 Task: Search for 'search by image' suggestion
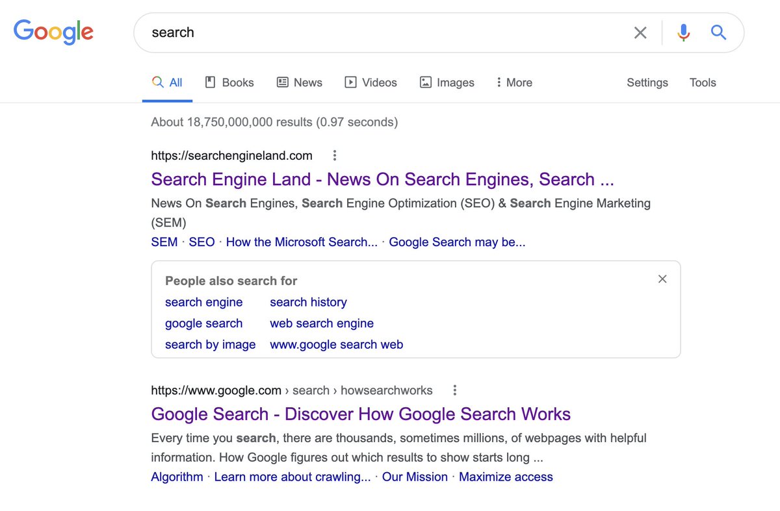[x=211, y=345]
